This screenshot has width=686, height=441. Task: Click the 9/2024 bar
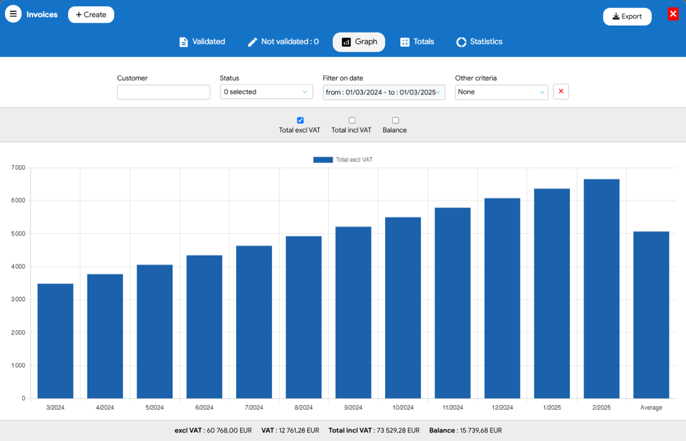pos(353,313)
